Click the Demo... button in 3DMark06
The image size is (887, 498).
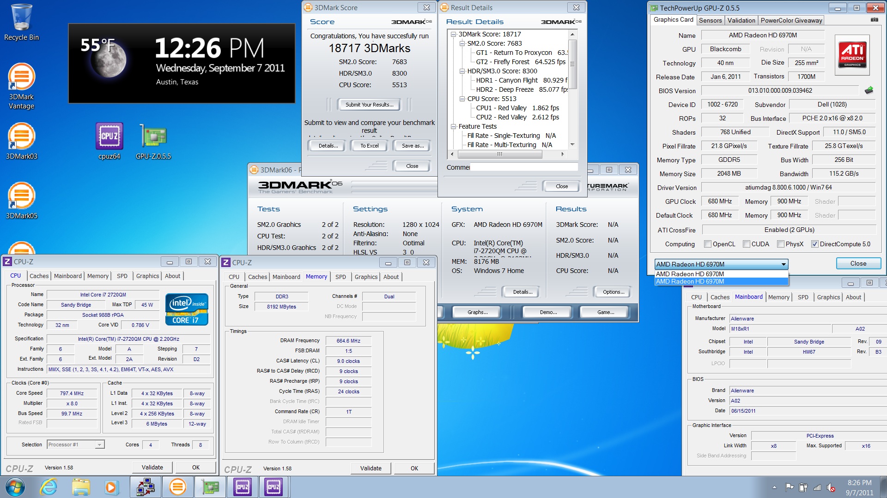click(x=548, y=312)
